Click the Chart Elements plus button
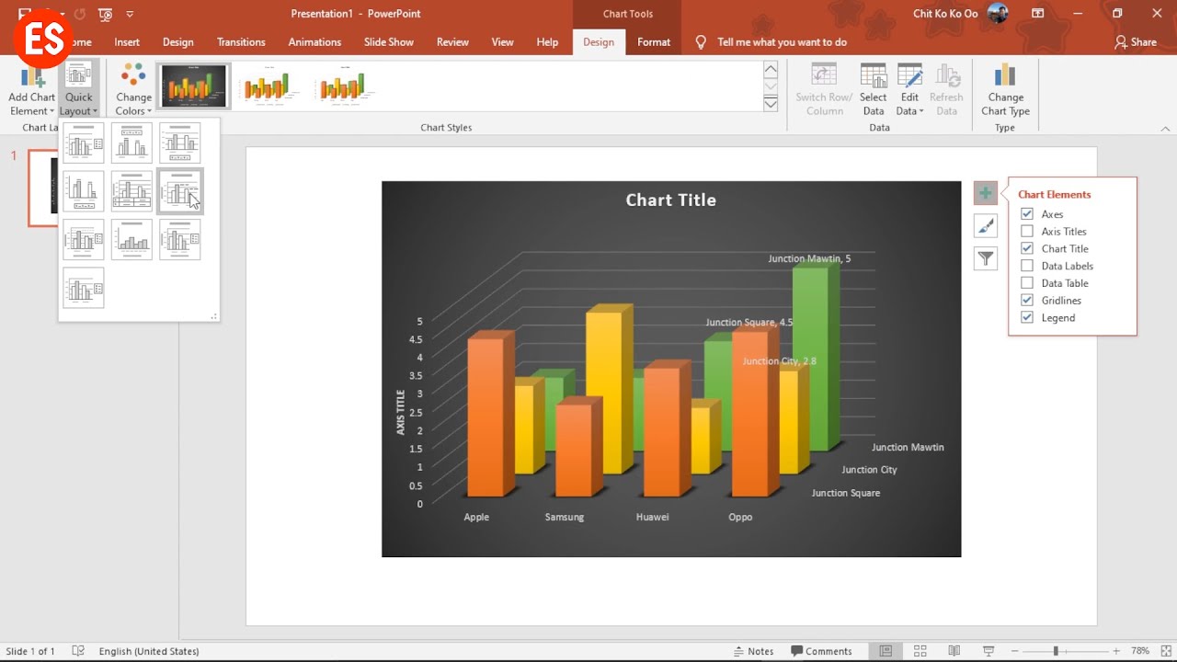1177x662 pixels. pyautogui.click(x=985, y=193)
